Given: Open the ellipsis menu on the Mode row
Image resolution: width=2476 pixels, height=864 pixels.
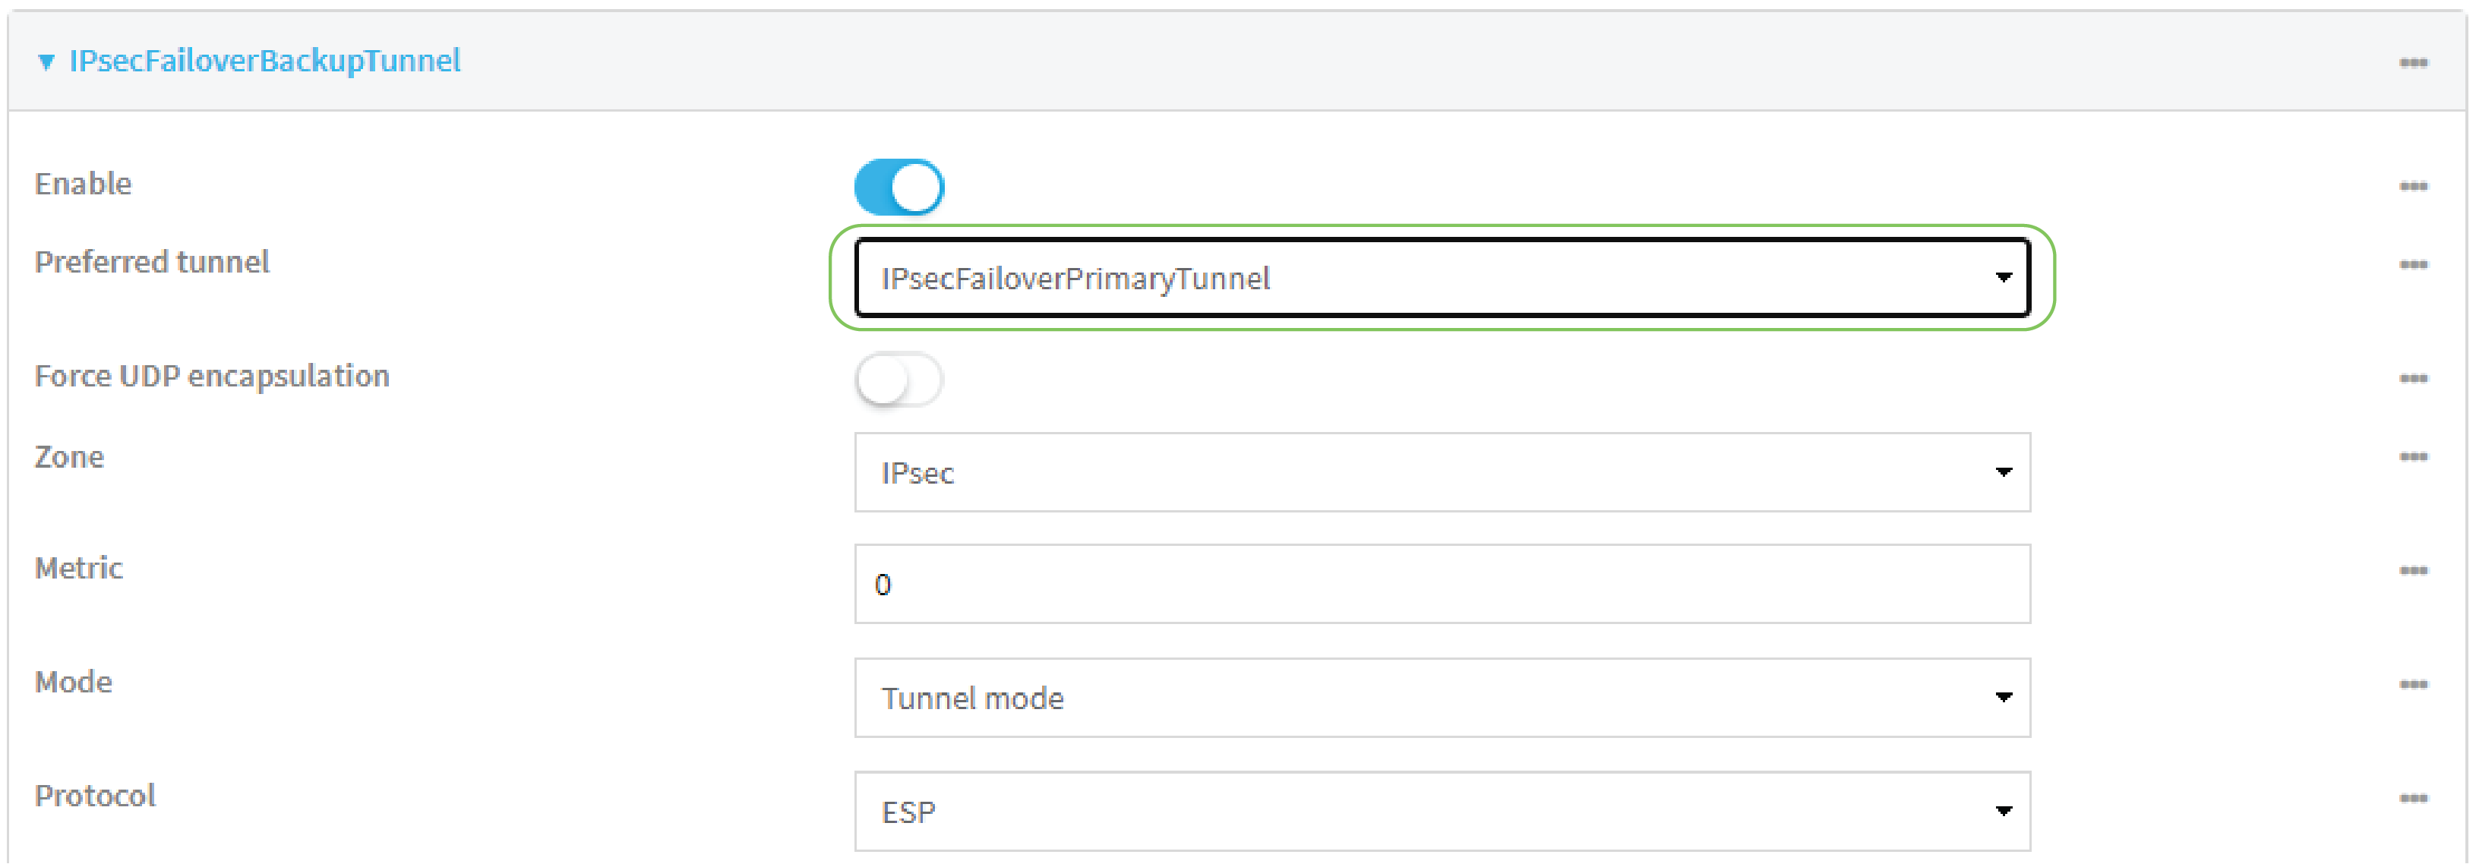Looking at the screenshot, I should click(x=2414, y=683).
